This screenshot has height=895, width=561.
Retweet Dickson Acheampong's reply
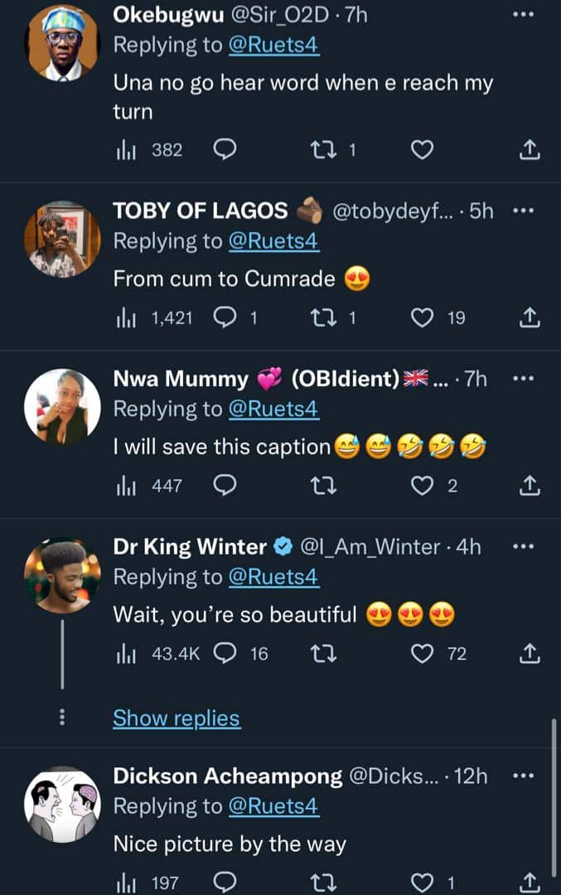click(x=321, y=883)
